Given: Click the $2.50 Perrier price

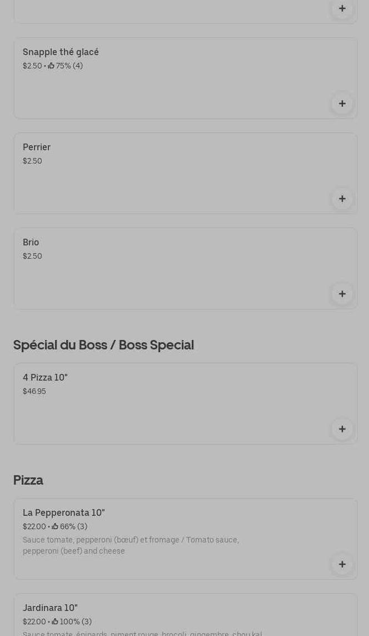Looking at the screenshot, I should pos(32,161).
